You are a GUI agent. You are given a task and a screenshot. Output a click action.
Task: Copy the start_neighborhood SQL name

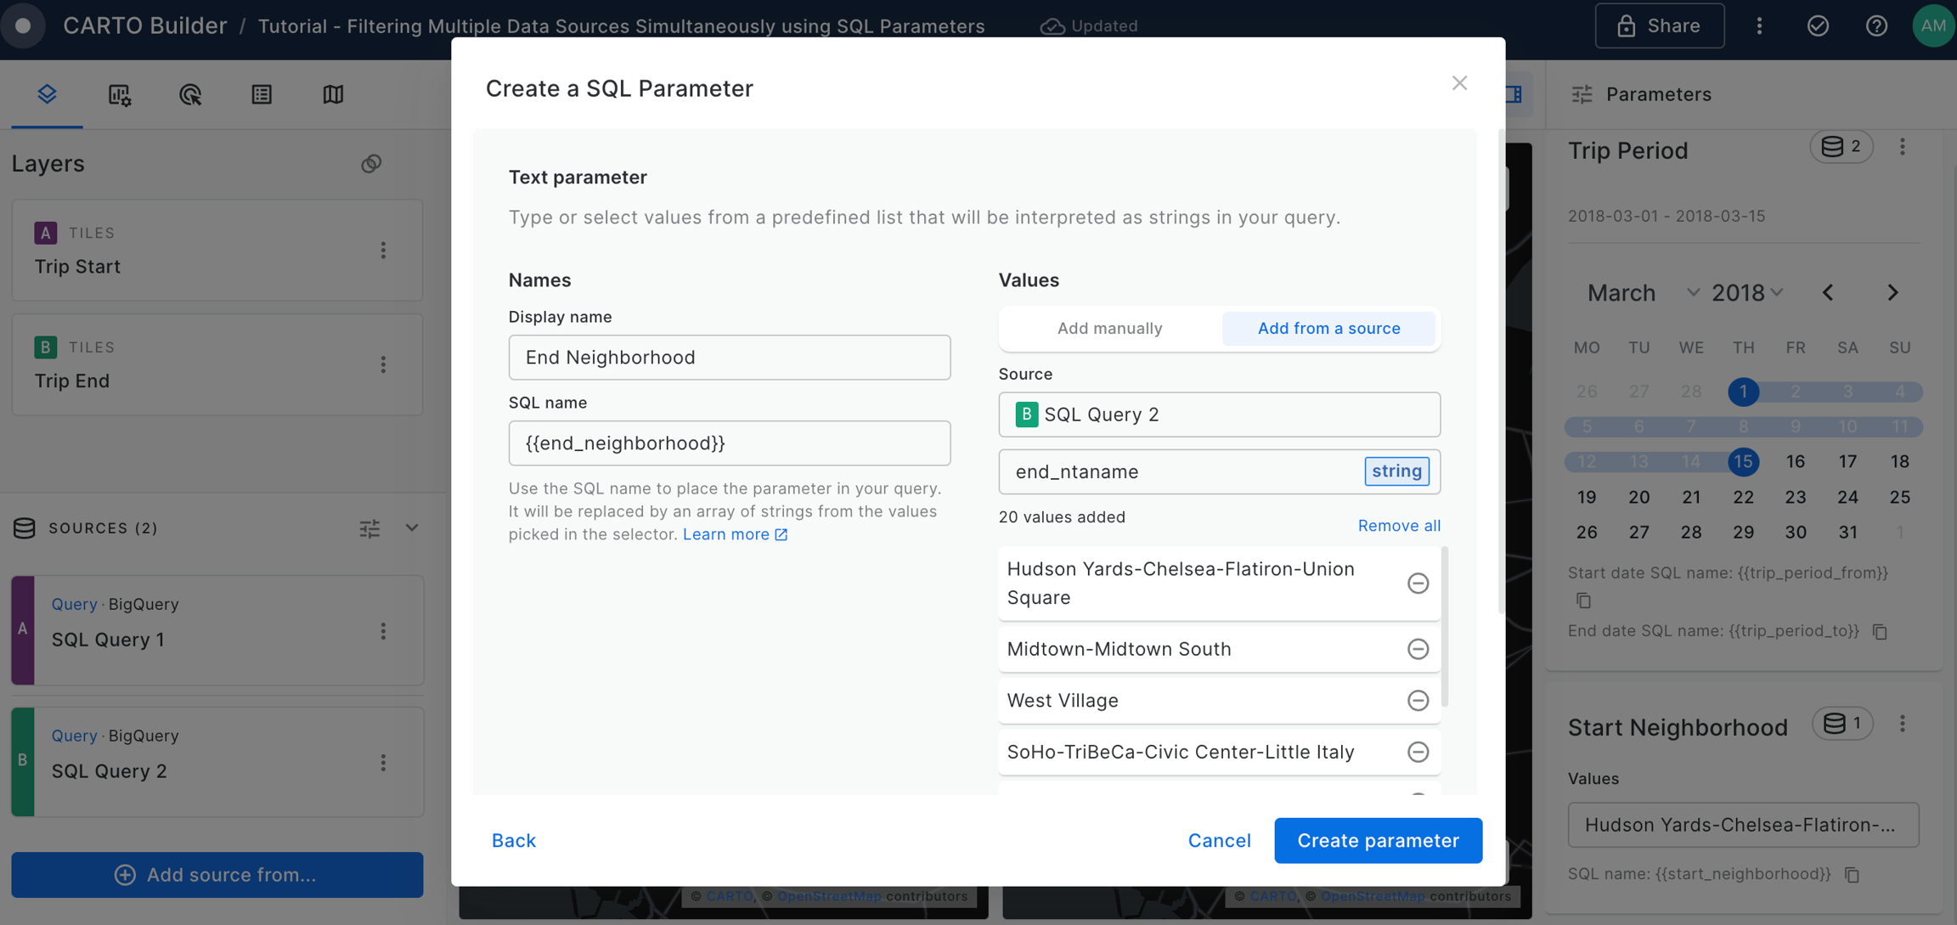(1853, 875)
